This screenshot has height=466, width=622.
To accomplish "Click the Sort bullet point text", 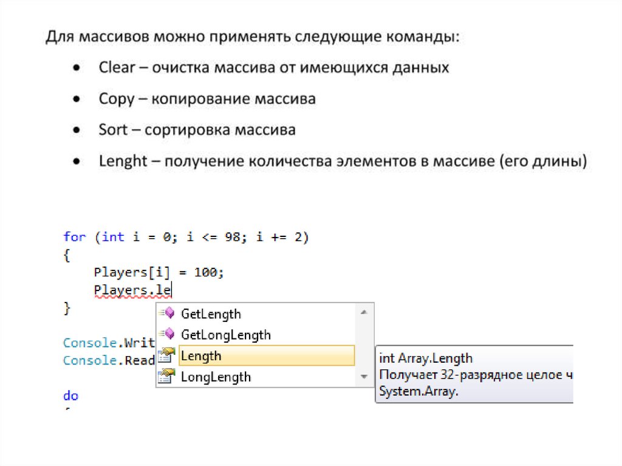I will (x=197, y=129).
